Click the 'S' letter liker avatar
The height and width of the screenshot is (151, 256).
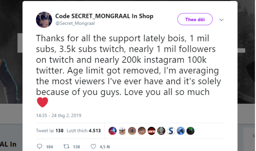(x=171, y=131)
